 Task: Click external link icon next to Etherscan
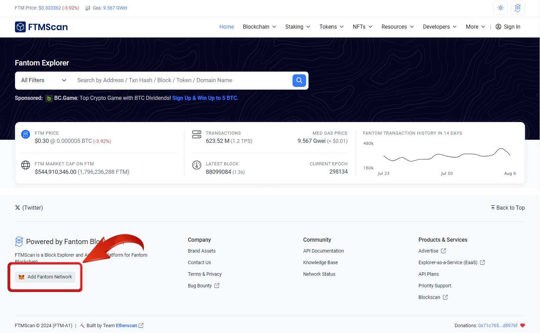click(141, 326)
